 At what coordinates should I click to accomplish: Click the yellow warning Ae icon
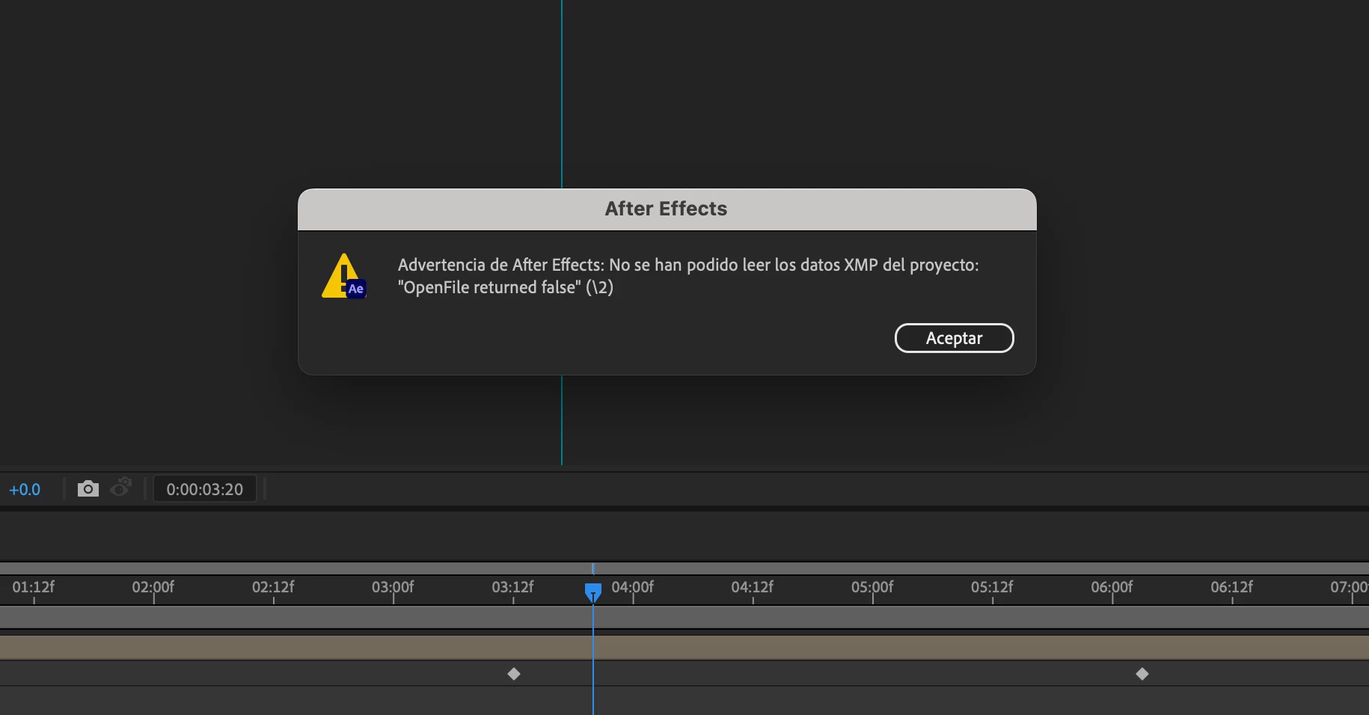point(344,276)
